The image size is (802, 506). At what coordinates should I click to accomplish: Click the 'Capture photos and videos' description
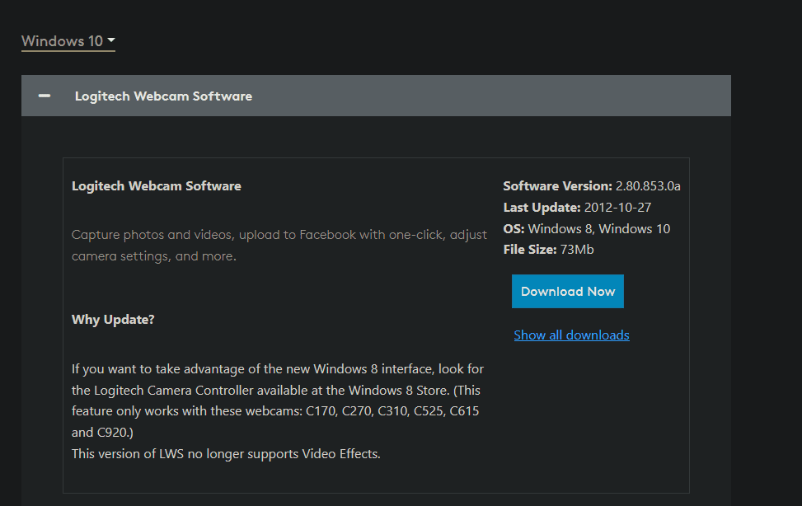pos(279,245)
